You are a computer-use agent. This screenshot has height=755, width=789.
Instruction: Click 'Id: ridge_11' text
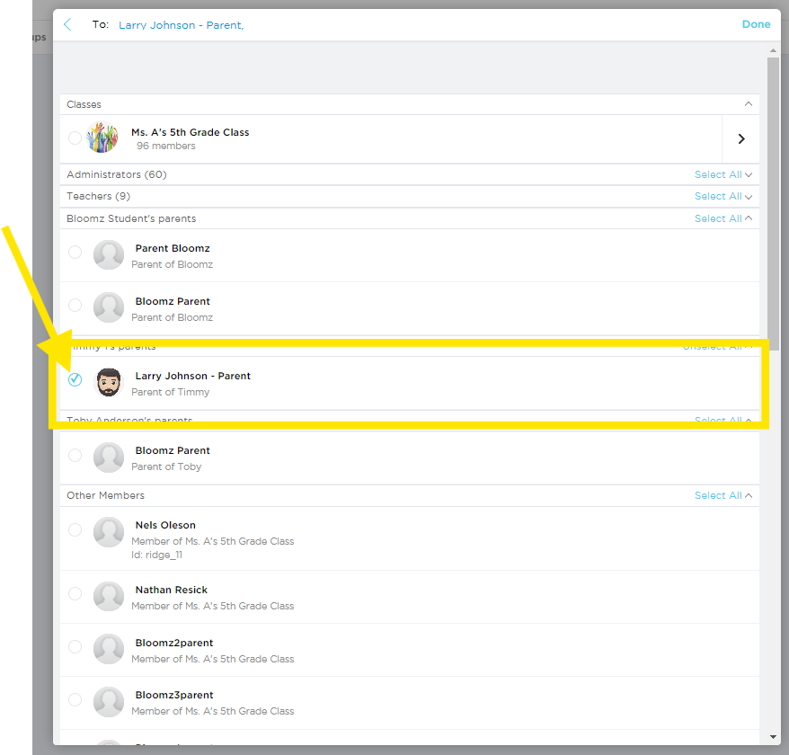click(x=156, y=555)
